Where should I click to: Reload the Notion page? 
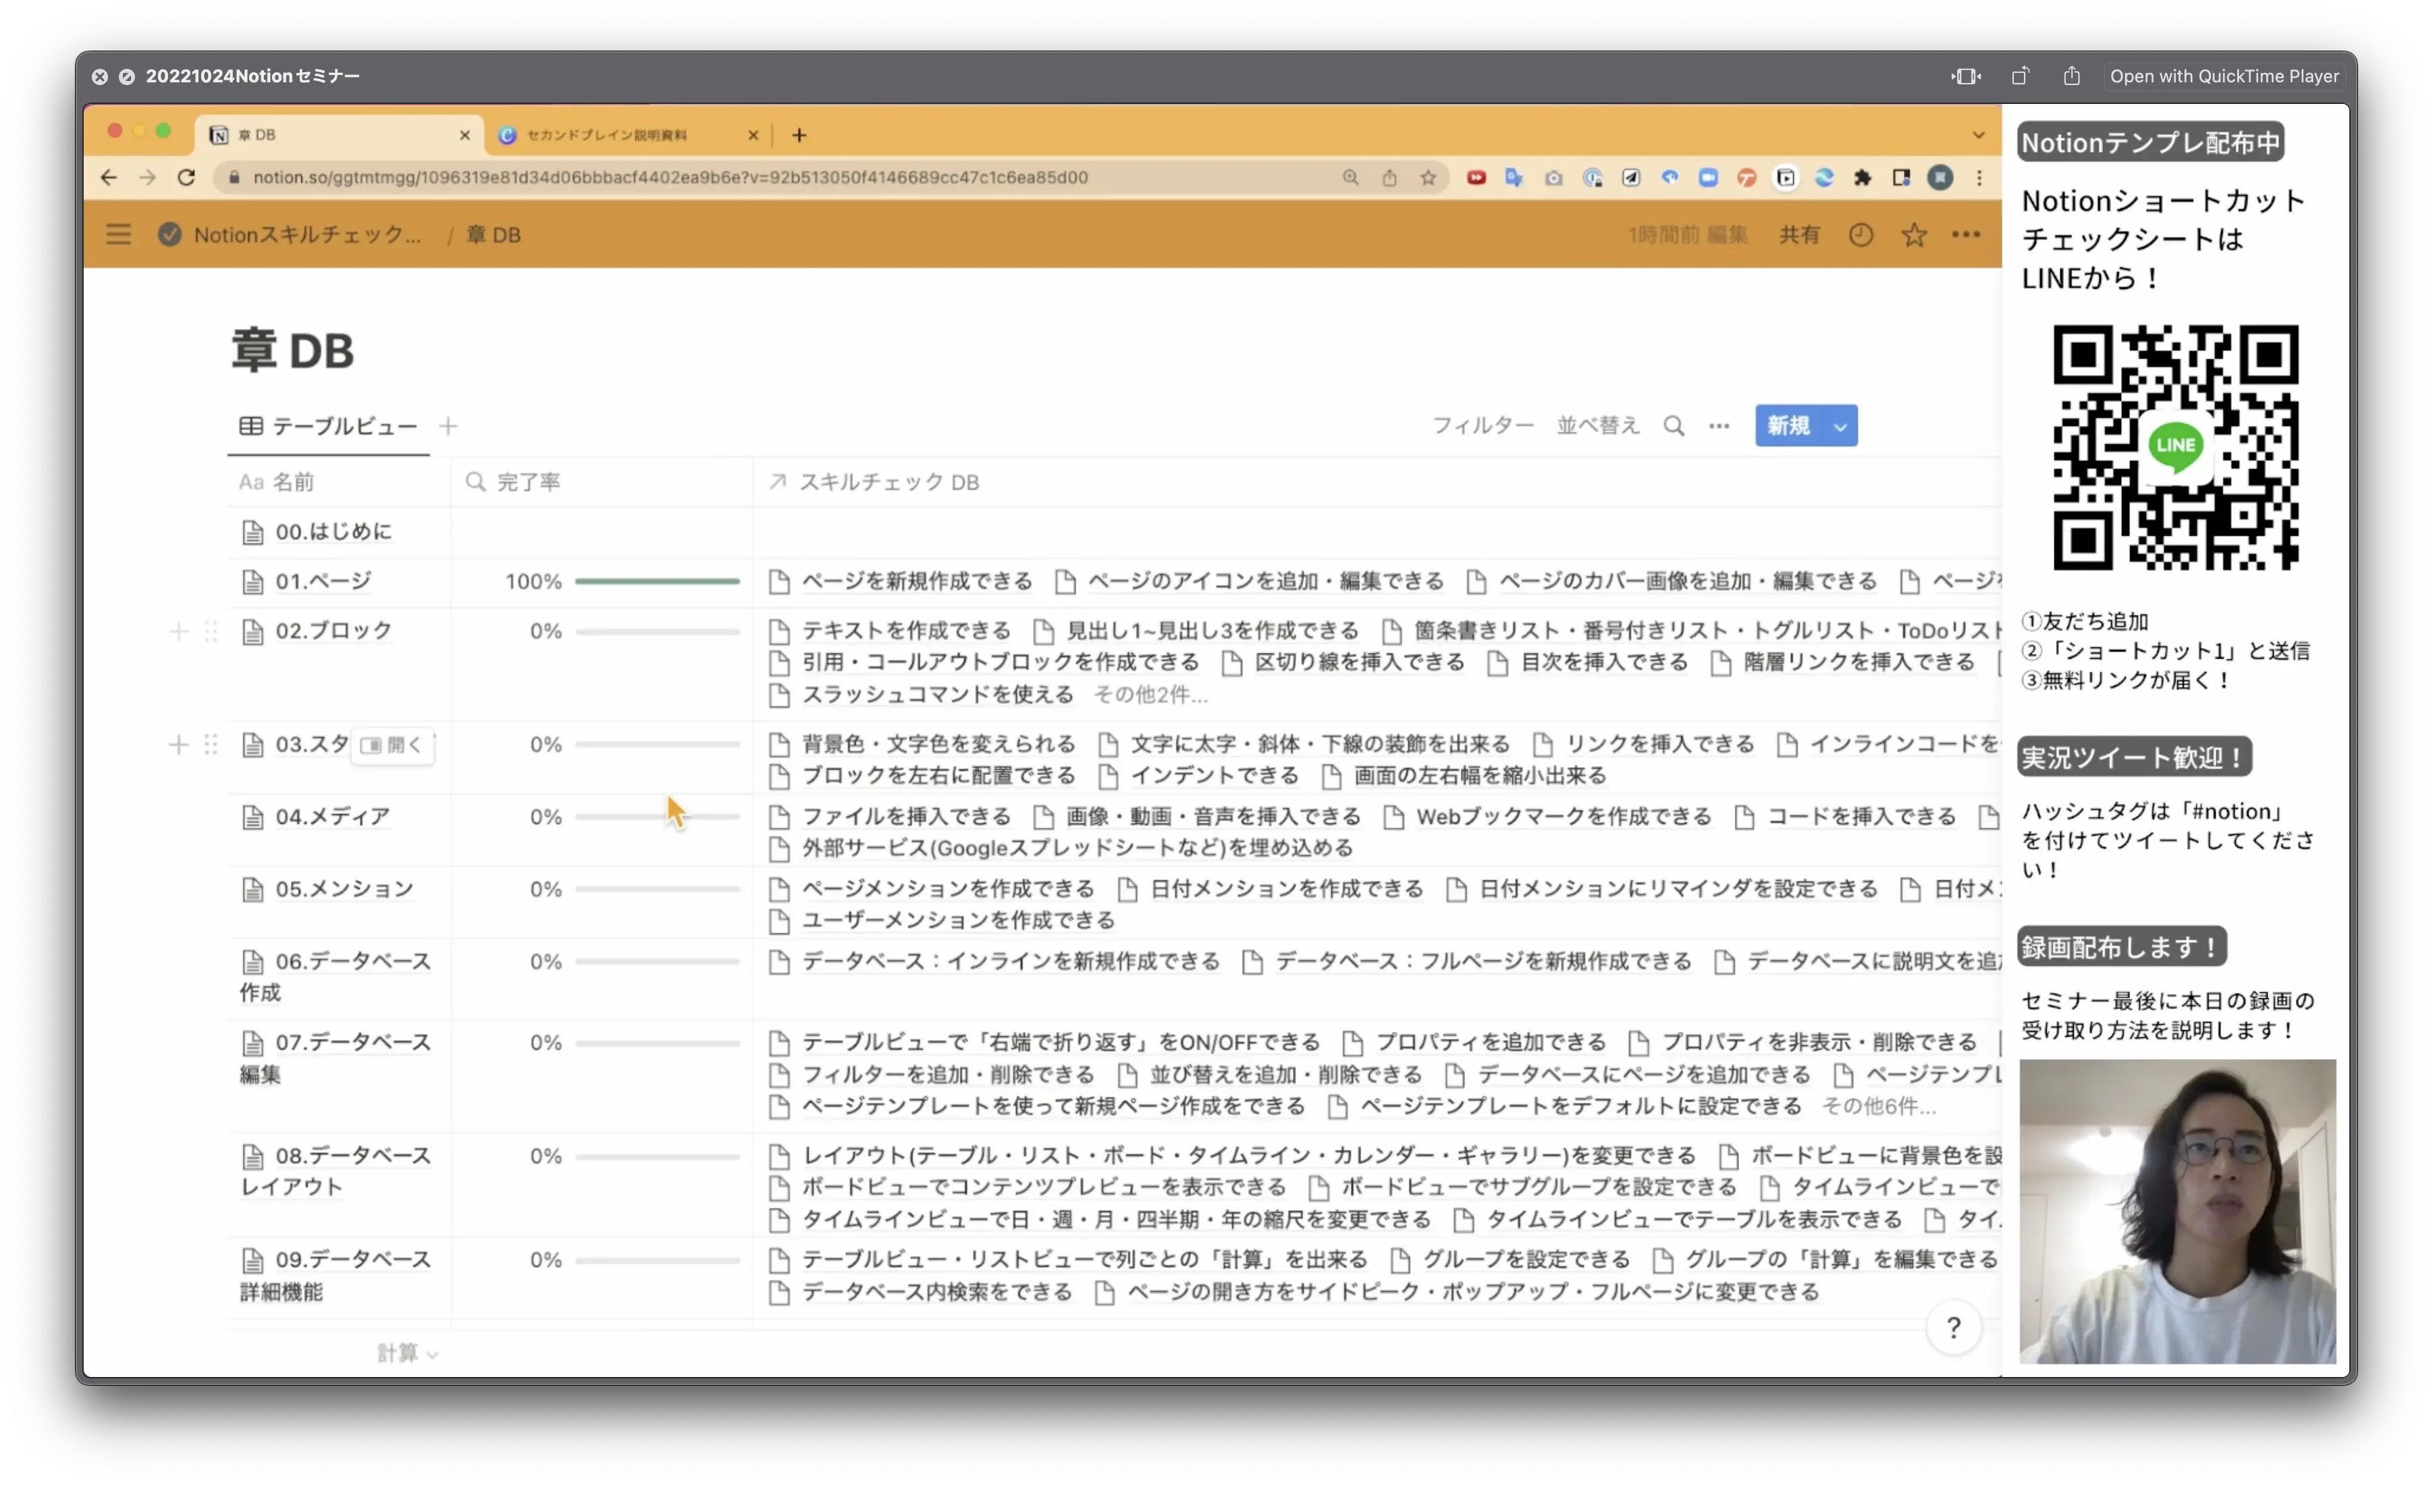[x=186, y=177]
